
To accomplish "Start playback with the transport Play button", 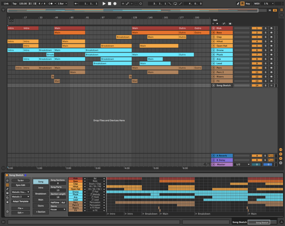I will click(x=104, y=3).
